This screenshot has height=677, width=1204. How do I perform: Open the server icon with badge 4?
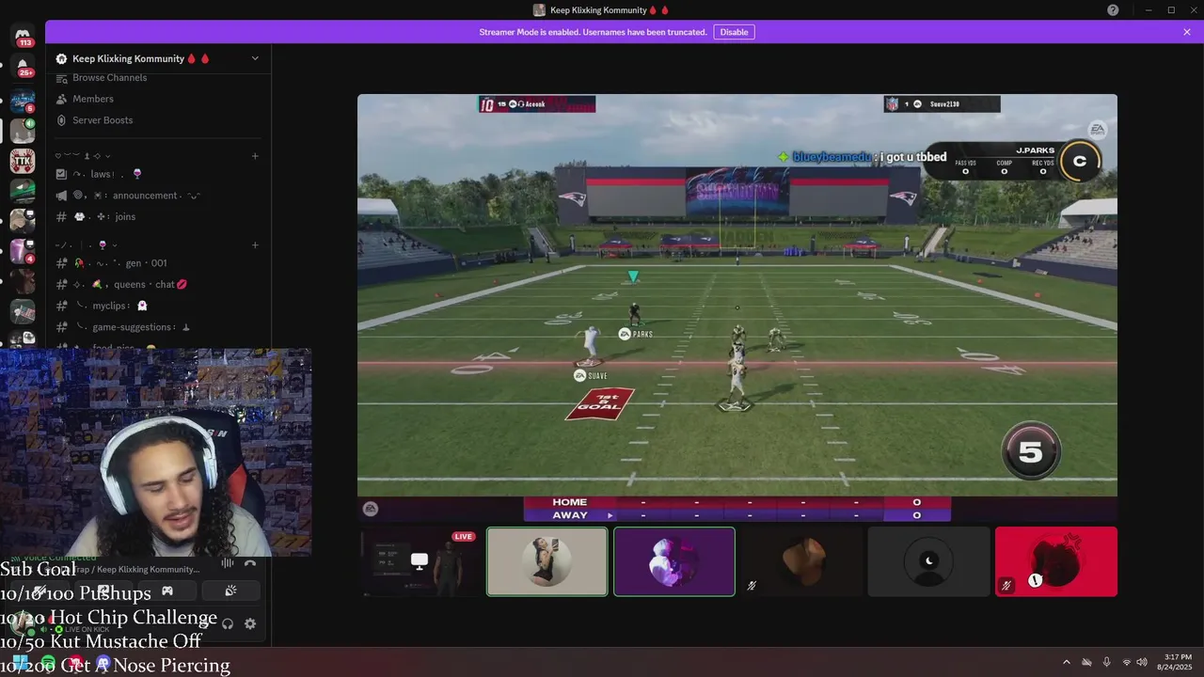pyautogui.click(x=23, y=251)
